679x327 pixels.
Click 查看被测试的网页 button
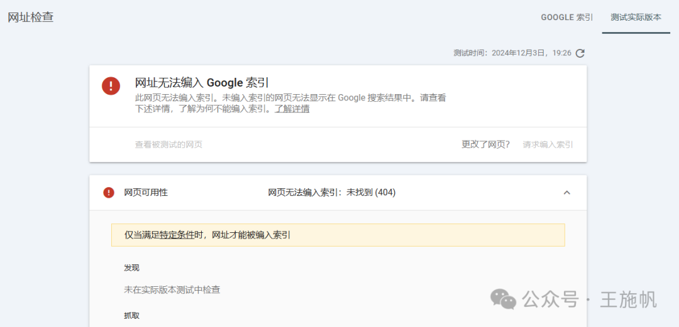pos(168,144)
